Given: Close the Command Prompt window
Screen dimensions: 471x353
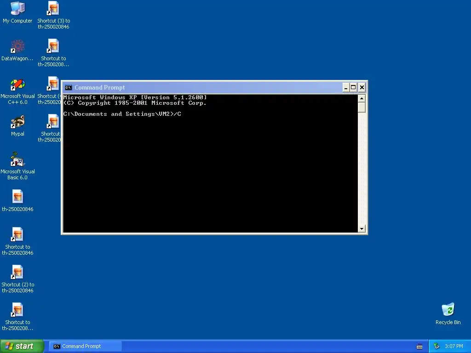Looking at the screenshot, I should click(362, 87).
